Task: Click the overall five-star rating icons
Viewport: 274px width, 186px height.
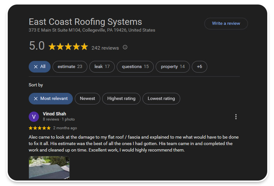Action: 68,47
